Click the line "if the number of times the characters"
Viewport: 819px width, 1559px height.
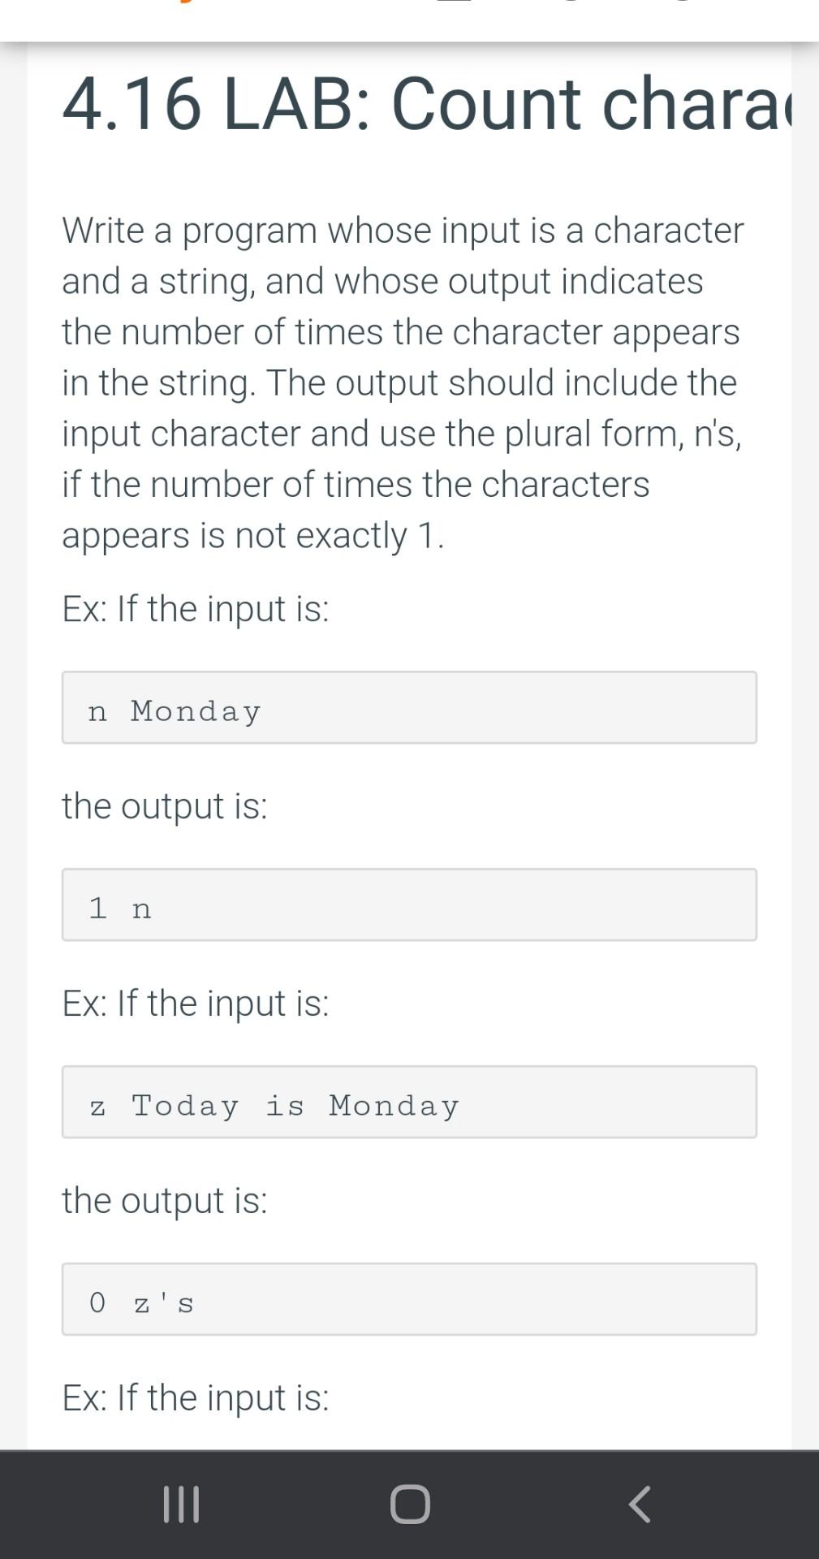pos(356,484)
